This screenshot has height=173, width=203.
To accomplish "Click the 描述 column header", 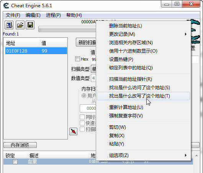I will 34,155.
